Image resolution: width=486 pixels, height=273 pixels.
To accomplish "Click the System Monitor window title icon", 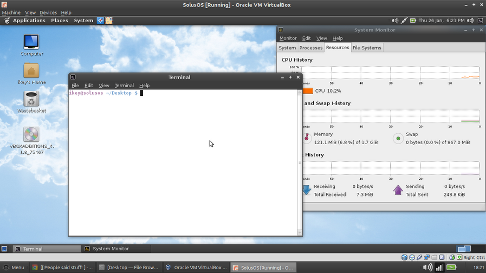I will coord(281,30).
